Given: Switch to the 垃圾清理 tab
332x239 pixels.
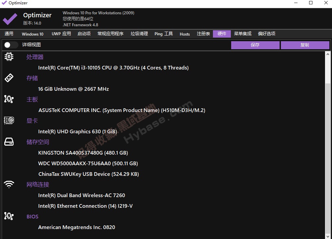Looking at the screenshot, I should point(139,34).
